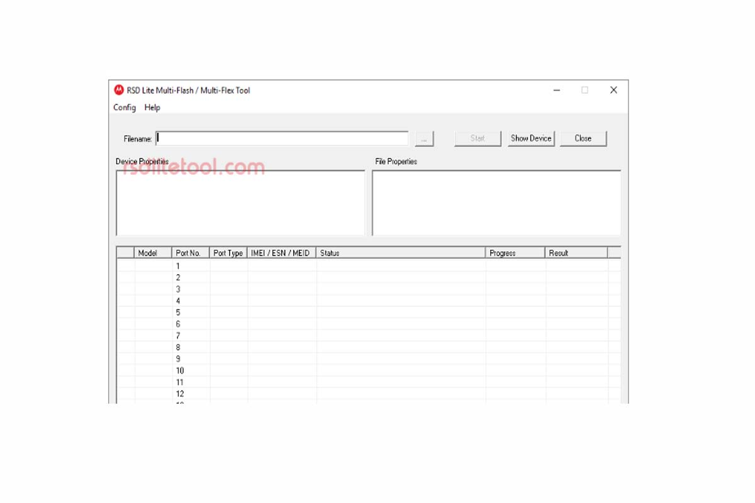Image resolution: width=755 pixels, height=503 pixels.
Task: Click the Port Type column header
Action: click(x=228, y=253)
